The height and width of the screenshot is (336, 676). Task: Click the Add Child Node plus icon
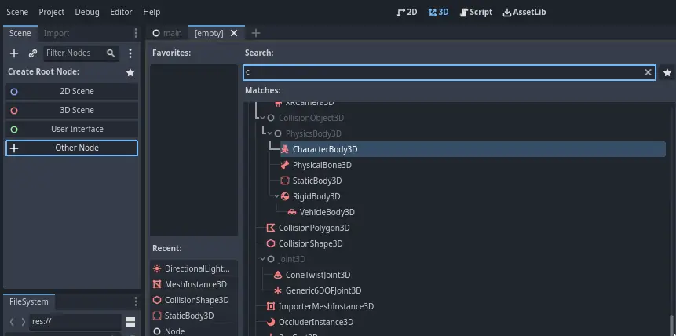(x=13, y=53)
